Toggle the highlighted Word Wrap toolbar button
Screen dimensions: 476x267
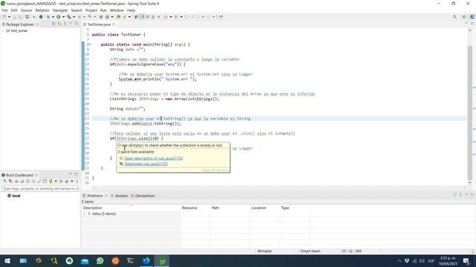[142, 17]
